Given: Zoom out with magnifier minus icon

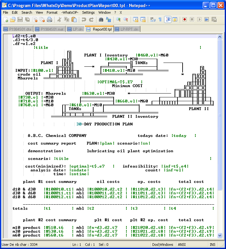Looking at the screenshot, I should 126,20.
